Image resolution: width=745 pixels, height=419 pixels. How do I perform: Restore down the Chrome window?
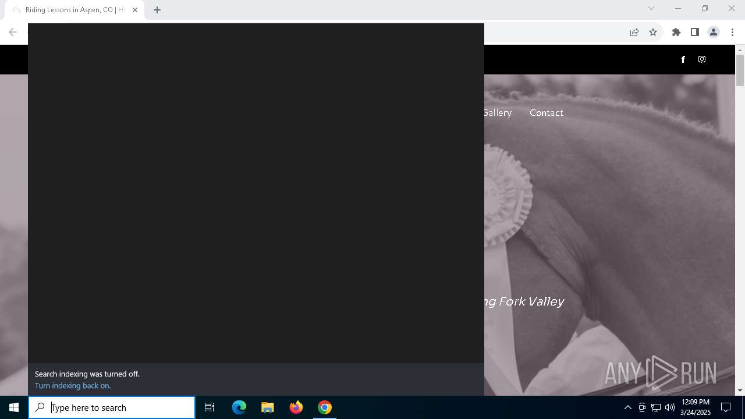(x=705, y=8)
